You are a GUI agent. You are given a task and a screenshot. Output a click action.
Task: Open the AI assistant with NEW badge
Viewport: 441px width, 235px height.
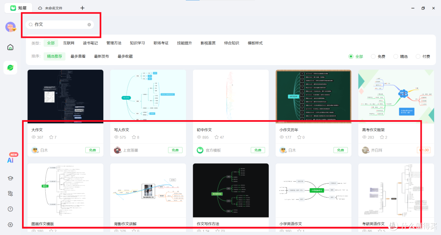10,160
